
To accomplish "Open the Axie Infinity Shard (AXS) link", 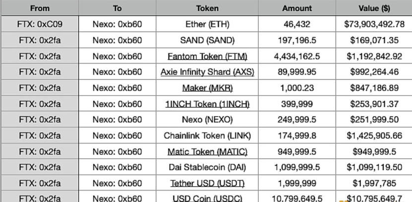I will pyautogui.click(x=207, y=72).
